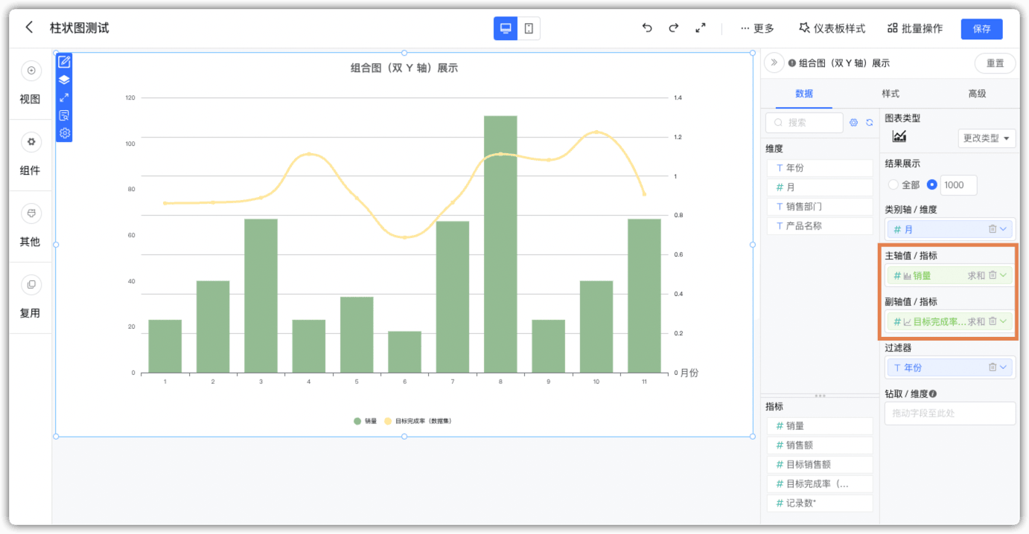1029x534 pixels.
Task: Select 目标销售额 in the 指标 list
Action: [x=820, y=465]
